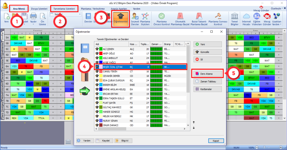Screen dimensions: 287x150
Task: Open Tanımlama İşlemleri tab
Action: coord(64,9)
